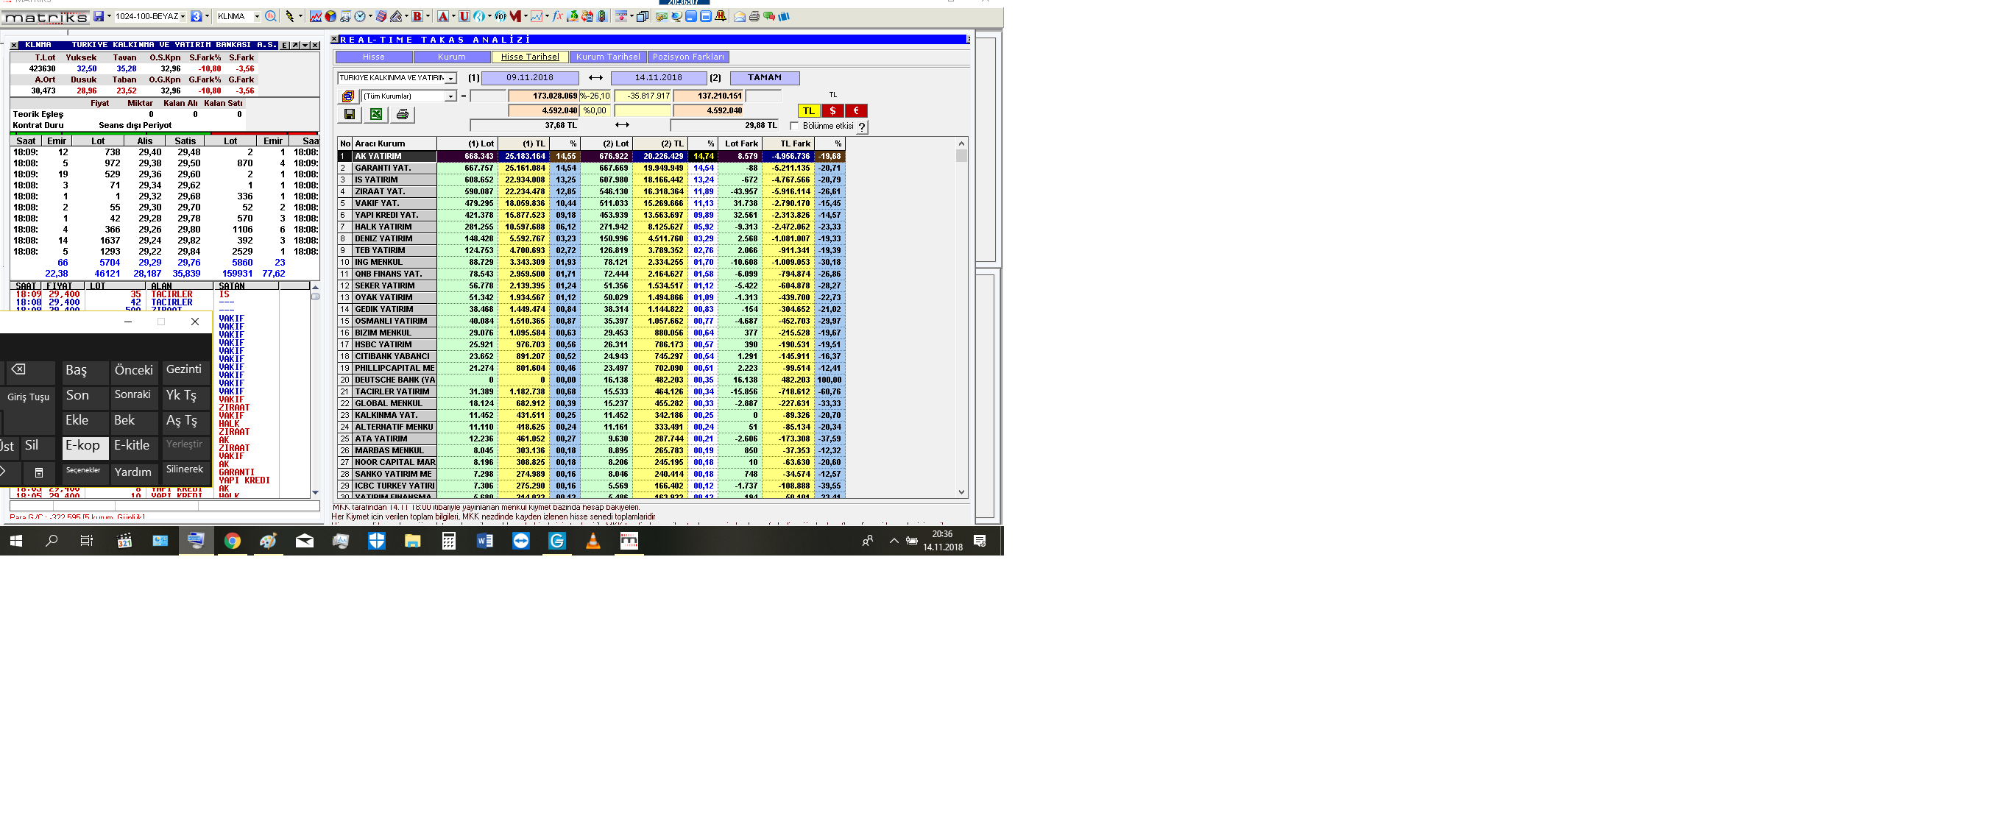
Task: Click the magnifier search icon beside KLNMA box
Action: click(x=270, y=16)
